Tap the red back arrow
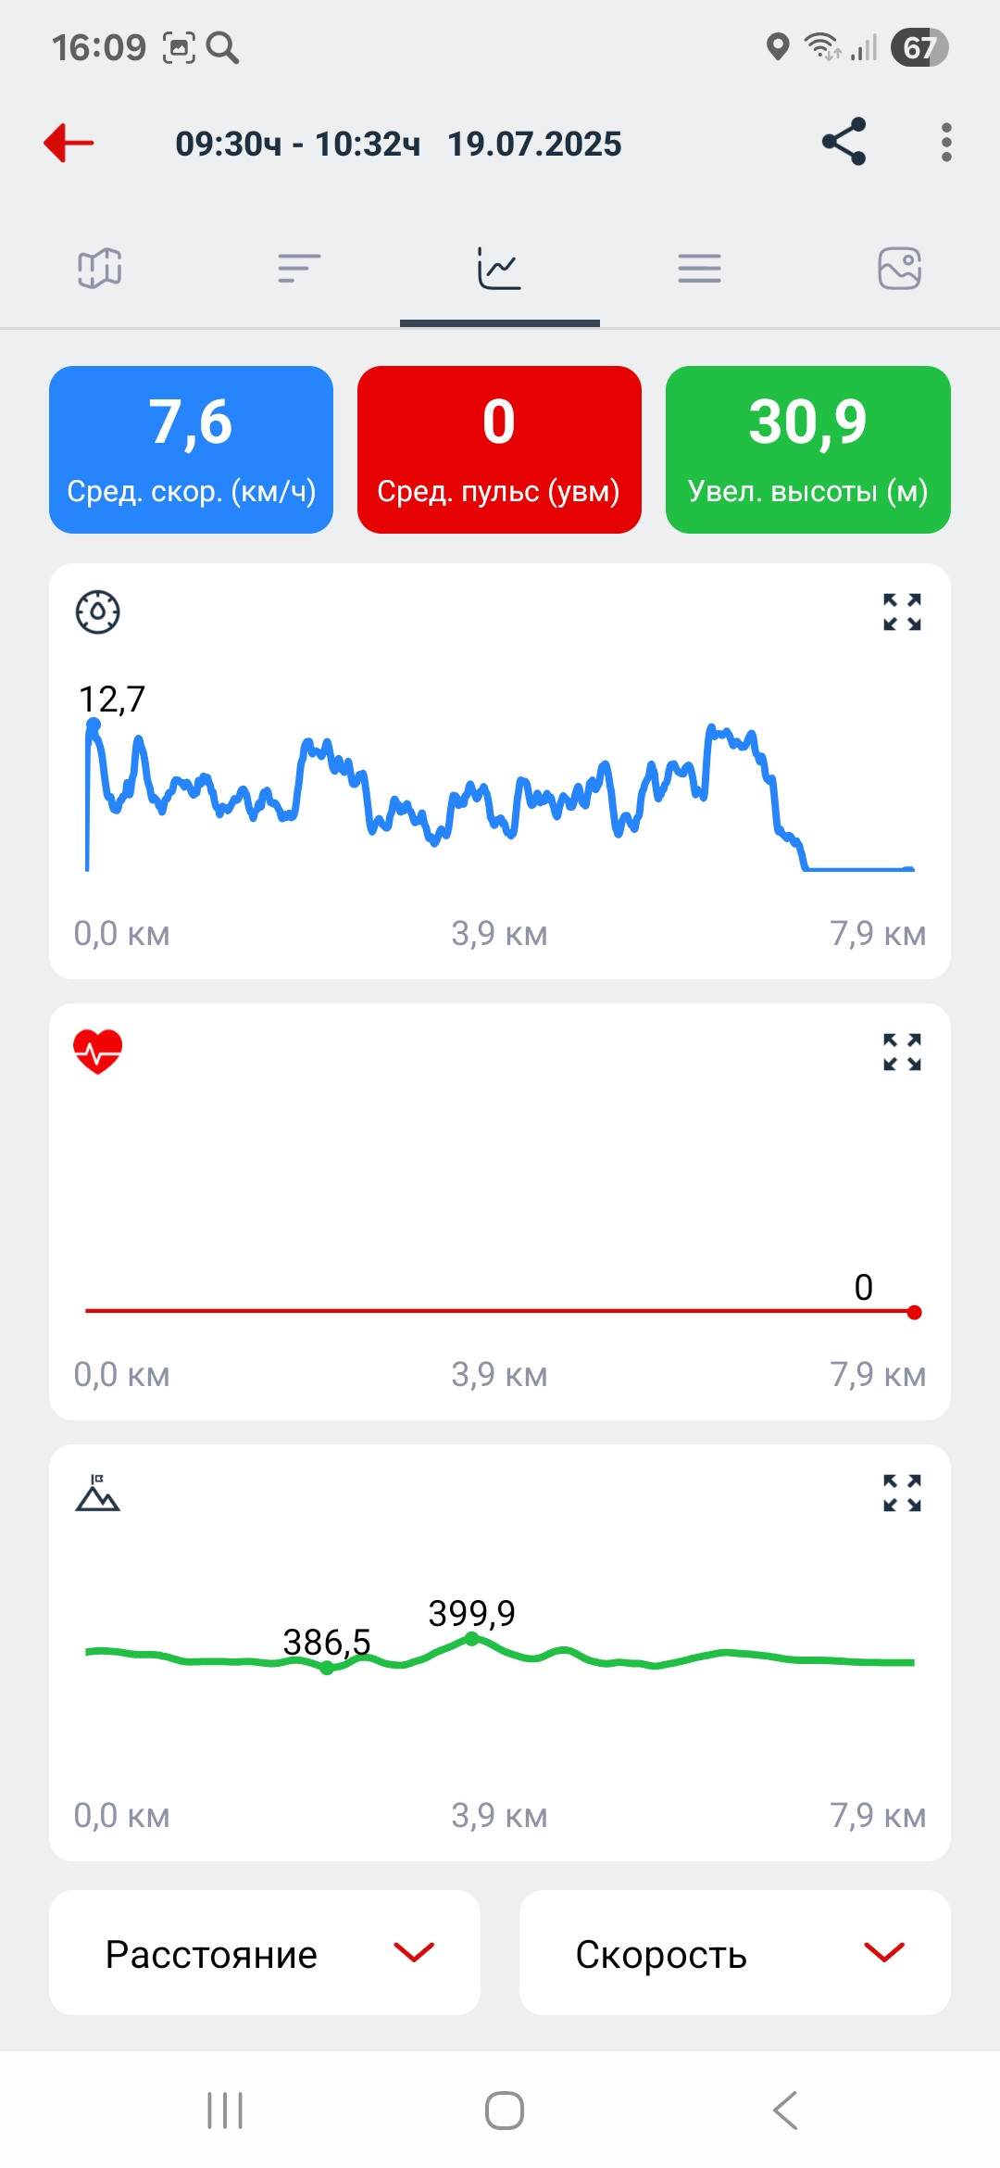Viewport: 1000px width, 2168px height. 69,143
